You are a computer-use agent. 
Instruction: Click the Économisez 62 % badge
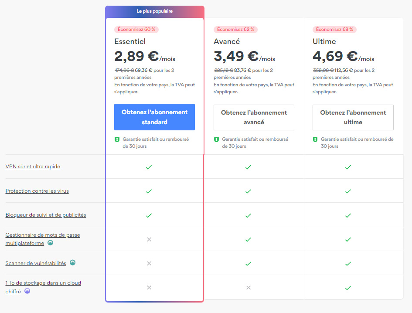click(236, 30)
